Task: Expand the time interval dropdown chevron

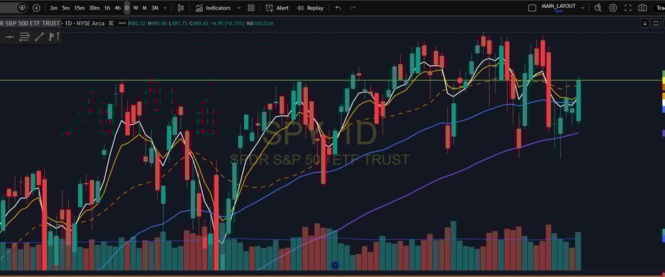Action: 165,8
